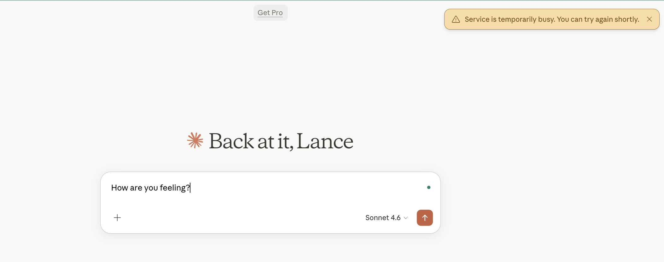Click the word 'are' in the typed message
Image resolution: width=664 pixels, height=262 pixels.
click(x=136, y=188)
